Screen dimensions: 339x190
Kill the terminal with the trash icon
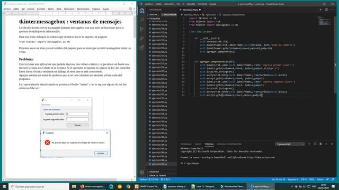(x=320, y=144)
